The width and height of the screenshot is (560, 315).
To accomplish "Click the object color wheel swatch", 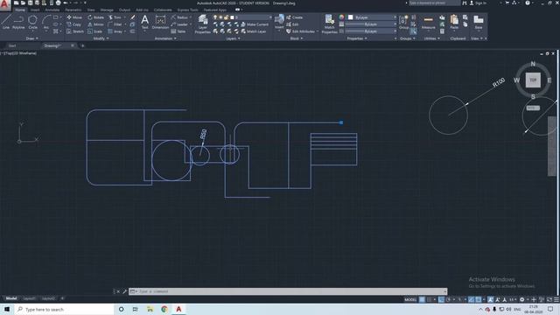I will point(341,17).
